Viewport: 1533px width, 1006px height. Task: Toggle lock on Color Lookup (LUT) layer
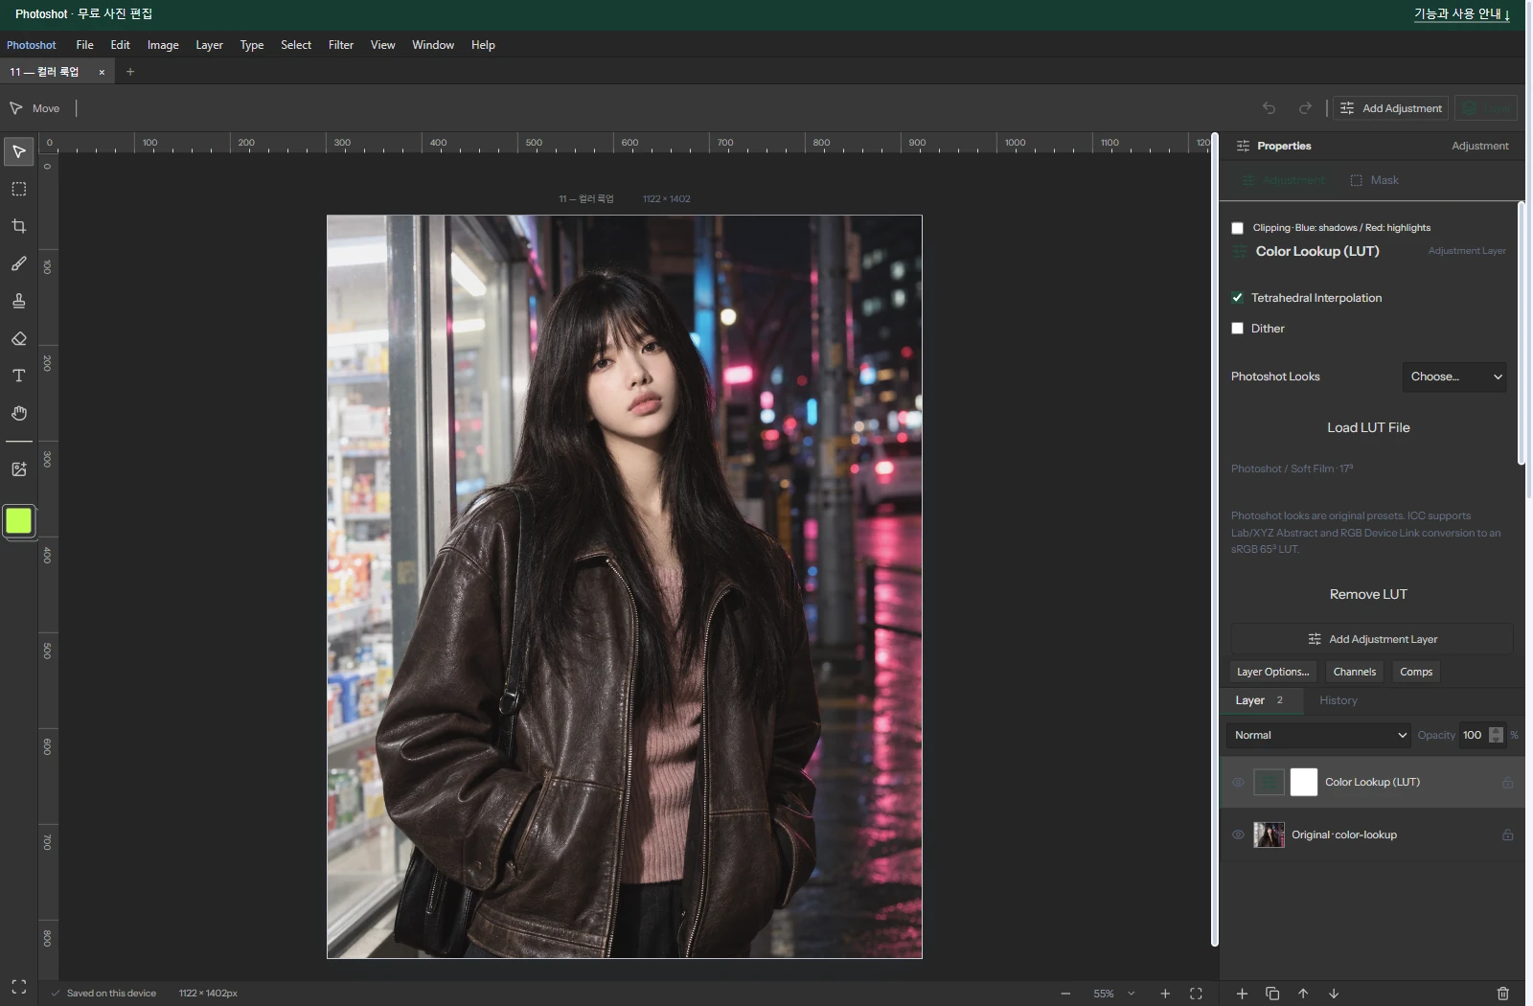click(x=1507, y=782)
